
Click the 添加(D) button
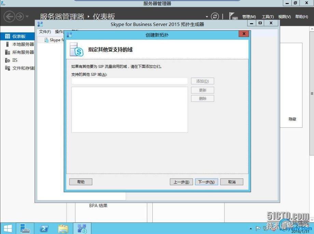tap(203, 81)
